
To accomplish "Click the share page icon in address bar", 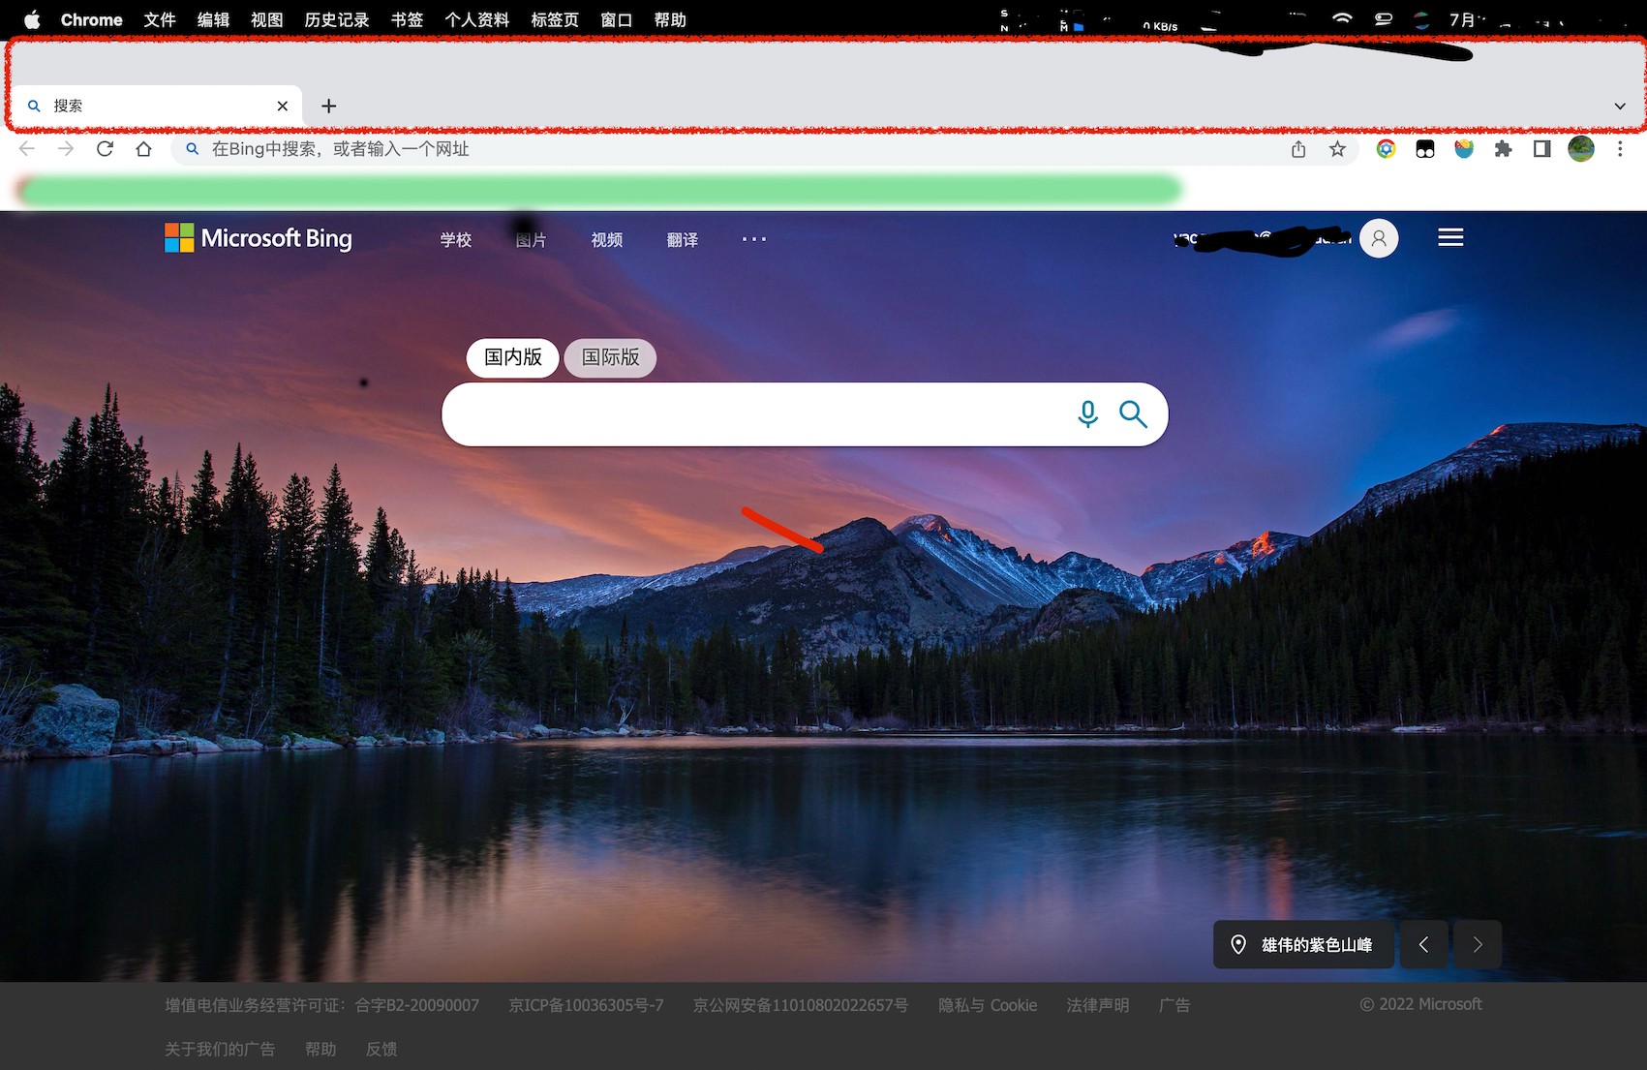I will click(x=1298, y=149).
